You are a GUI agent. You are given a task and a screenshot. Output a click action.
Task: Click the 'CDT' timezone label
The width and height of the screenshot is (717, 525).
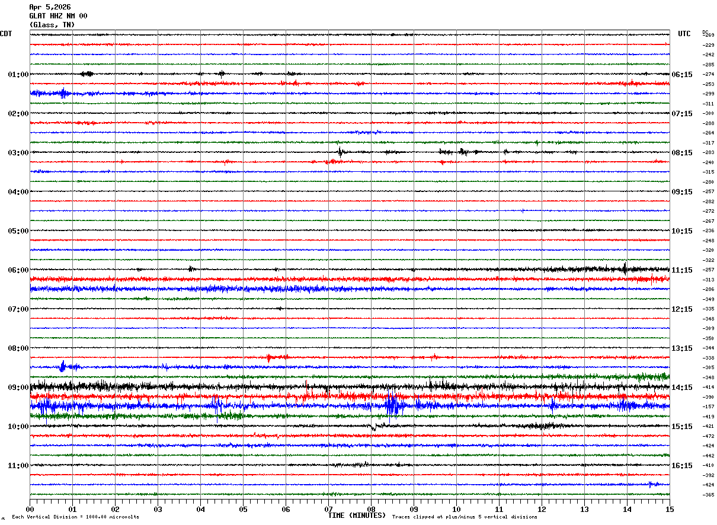point(6,34)
